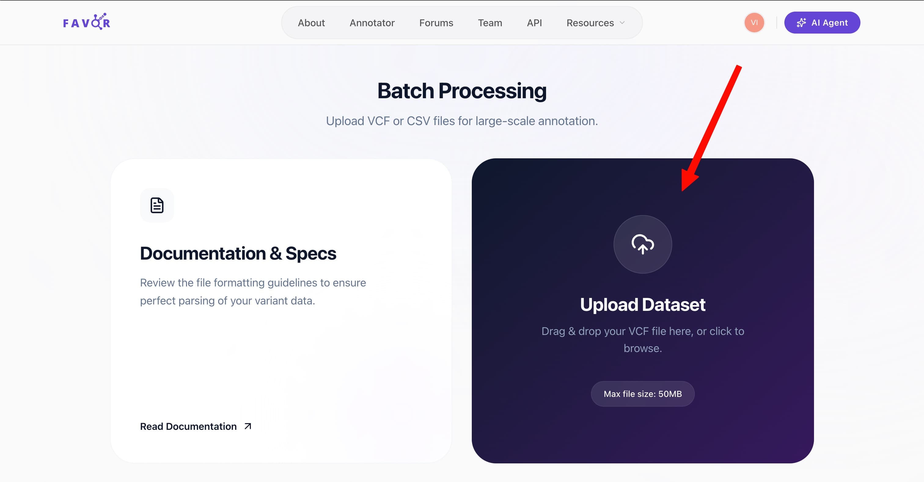Image resolution: width=924 pixels, height=482 pixels.
Task: Click the Batch Processing title
Action: [x=462, y=91]
